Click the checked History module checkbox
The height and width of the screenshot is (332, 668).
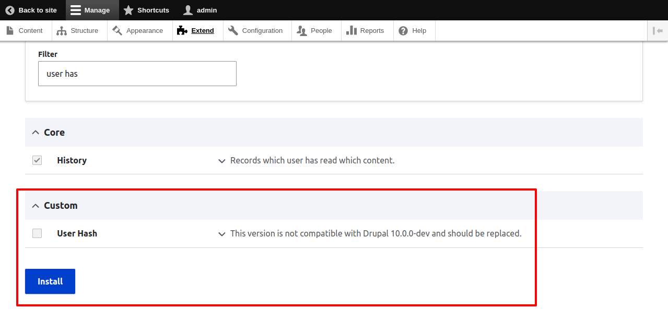(37, 160)
